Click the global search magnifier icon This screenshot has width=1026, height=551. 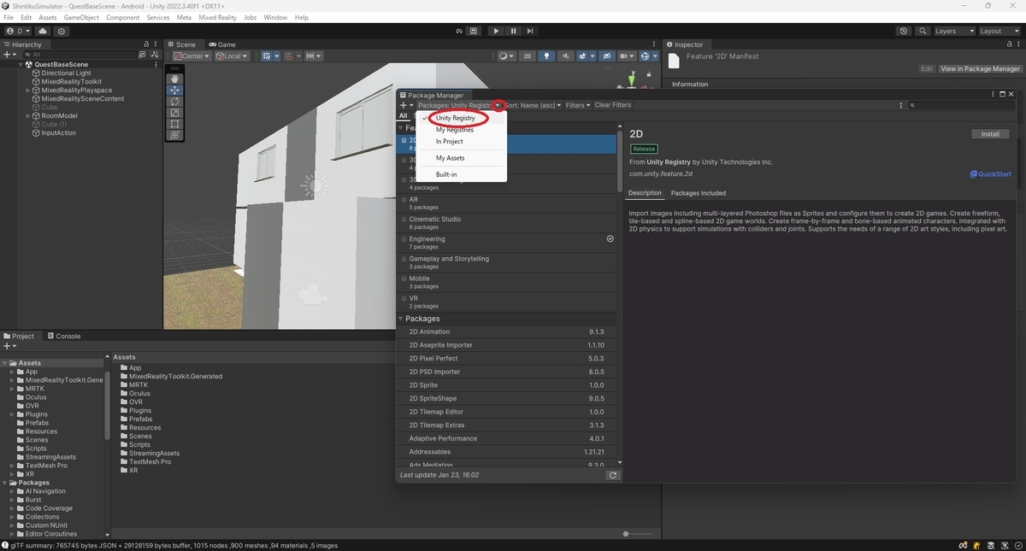point(923,31)
